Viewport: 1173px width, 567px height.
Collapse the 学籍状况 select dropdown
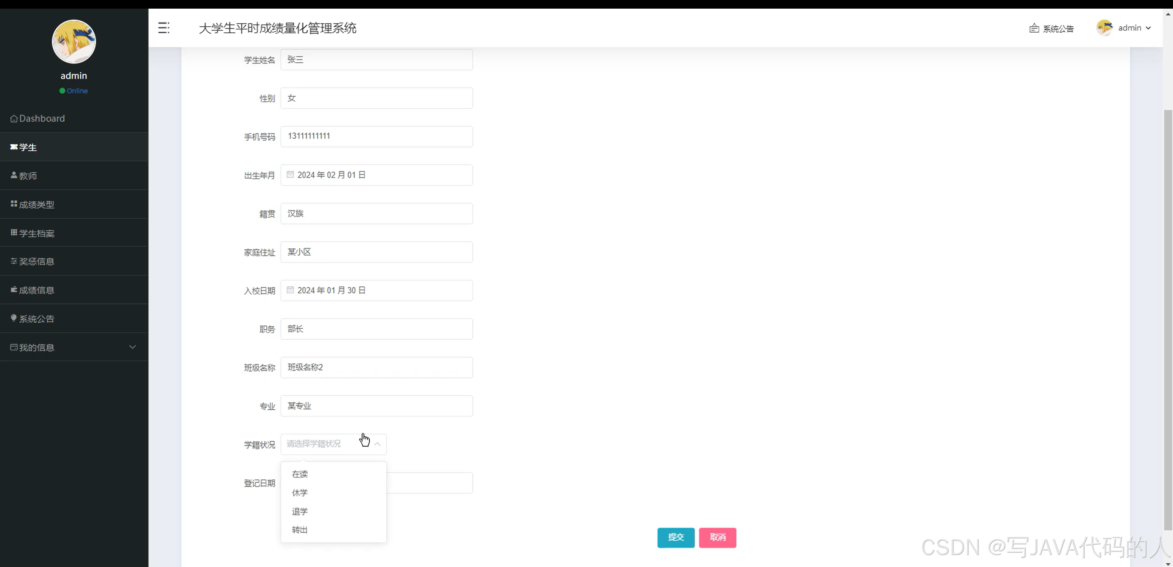click(377, 444)
